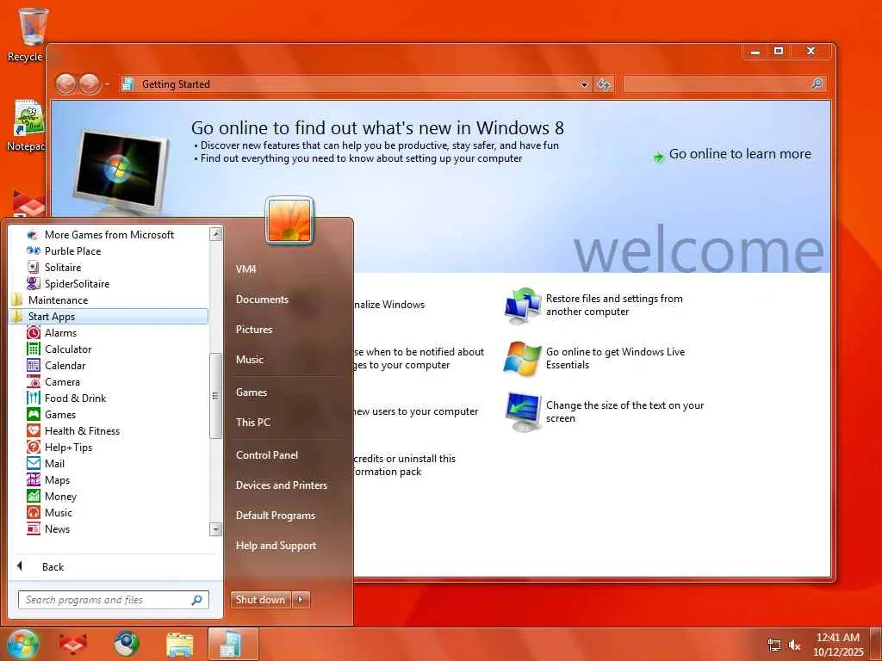Open VM4 user folder link

click(246, 269)
